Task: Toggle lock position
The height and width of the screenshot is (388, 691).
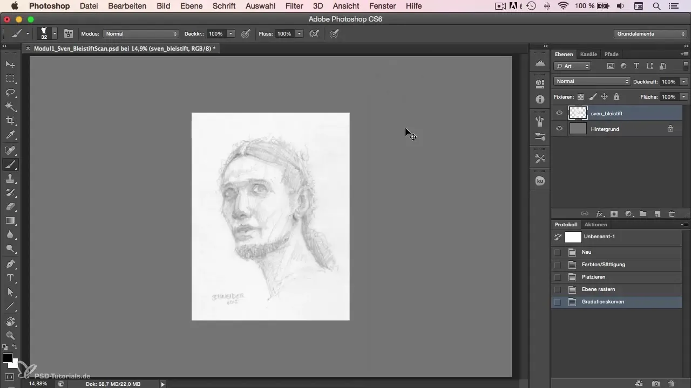Action: tap(605, 97)
